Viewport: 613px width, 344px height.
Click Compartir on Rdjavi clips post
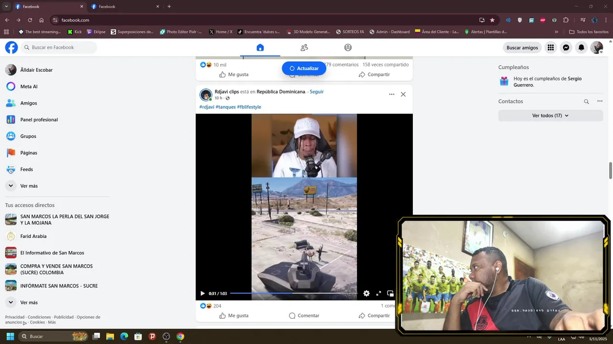tap(374, 316)
